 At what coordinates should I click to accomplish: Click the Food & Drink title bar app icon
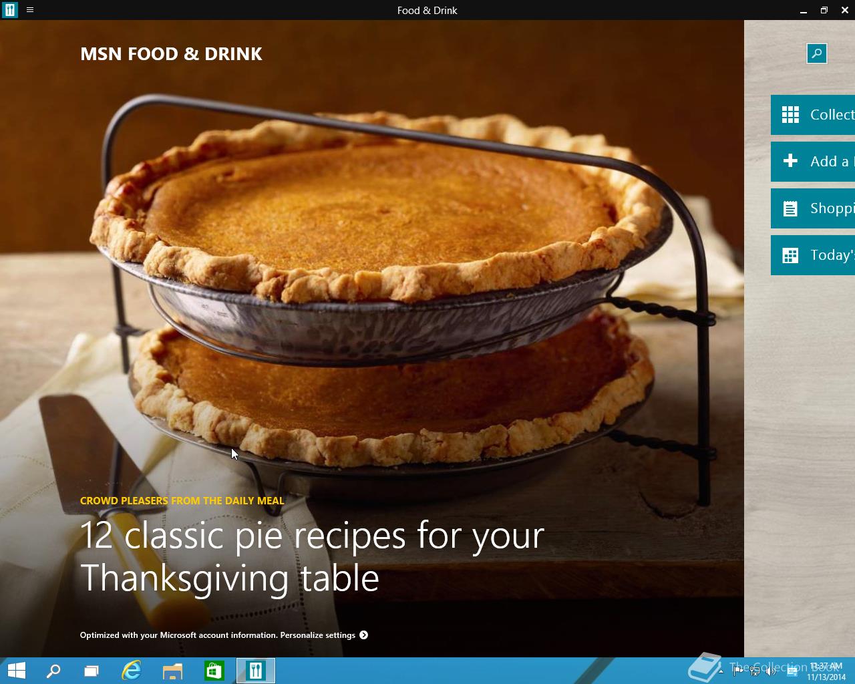click(x=9, y=10)
